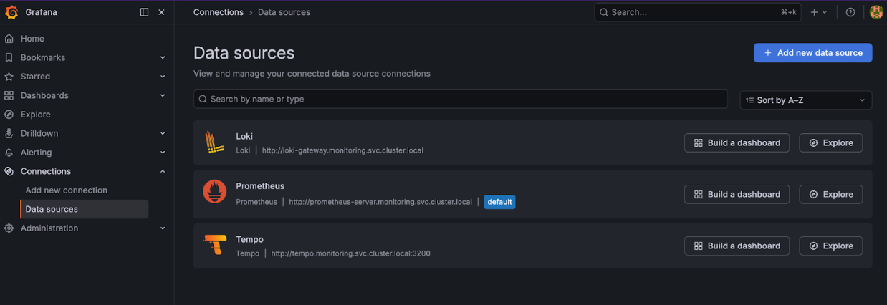Open Explore in the sidebar
This screenshot has height=305, width=887.
click(36, 115)
